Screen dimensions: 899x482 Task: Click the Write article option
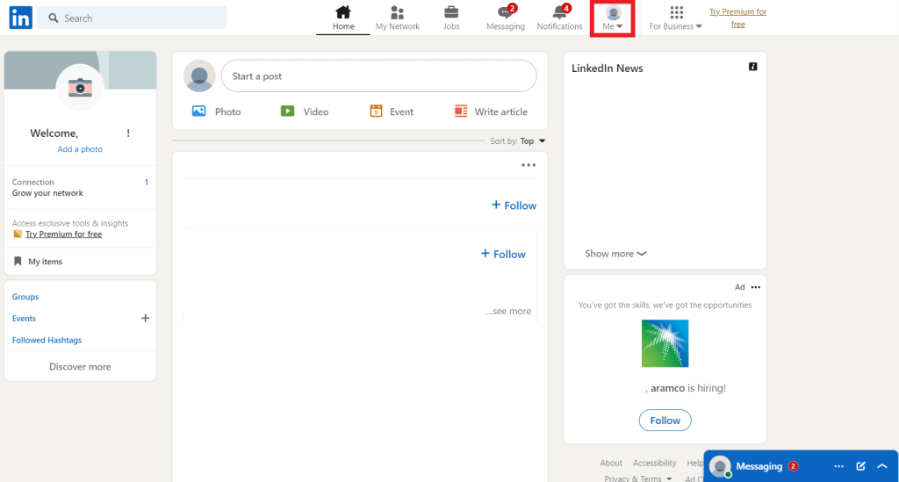[x=491, y=112]
